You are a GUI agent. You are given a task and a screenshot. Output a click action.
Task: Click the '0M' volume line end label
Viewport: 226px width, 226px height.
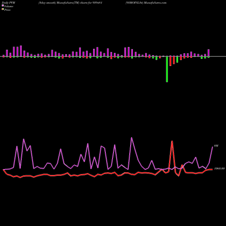click(216, 146)
